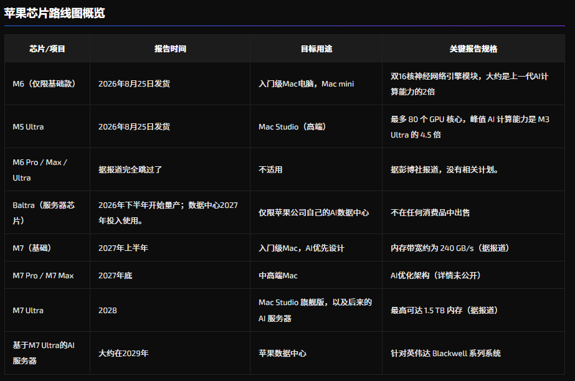Click the 最多 80 个 GPU 核心 spec cell
The image size is (575, 381).
pyautogui.click(x=473, y=127)
